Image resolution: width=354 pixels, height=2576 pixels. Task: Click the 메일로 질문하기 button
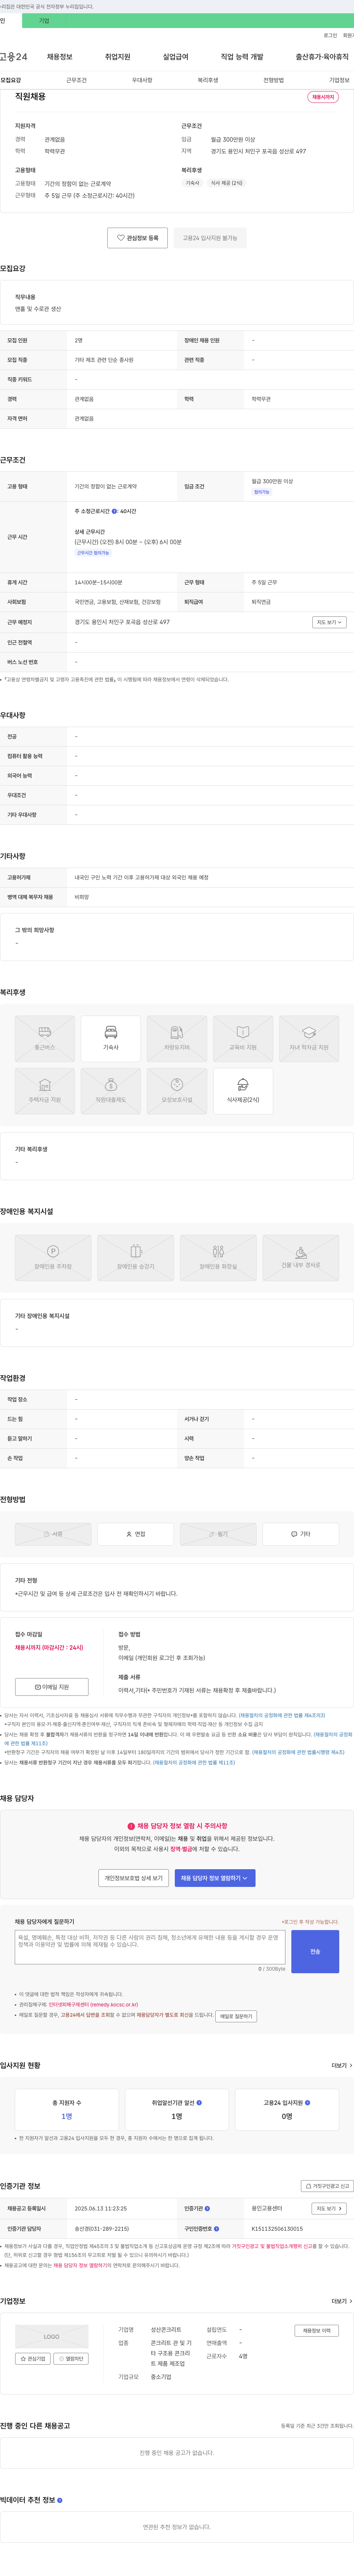click(236, 2016)
